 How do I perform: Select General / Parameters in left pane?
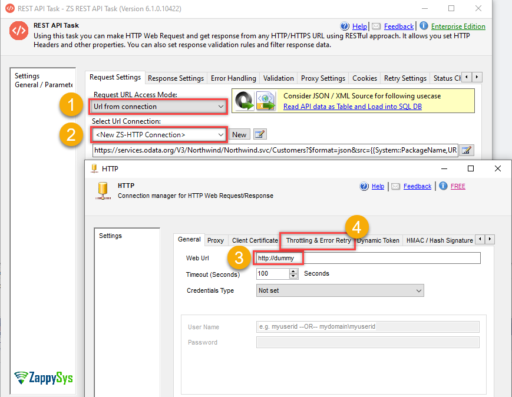coord(44,85)
